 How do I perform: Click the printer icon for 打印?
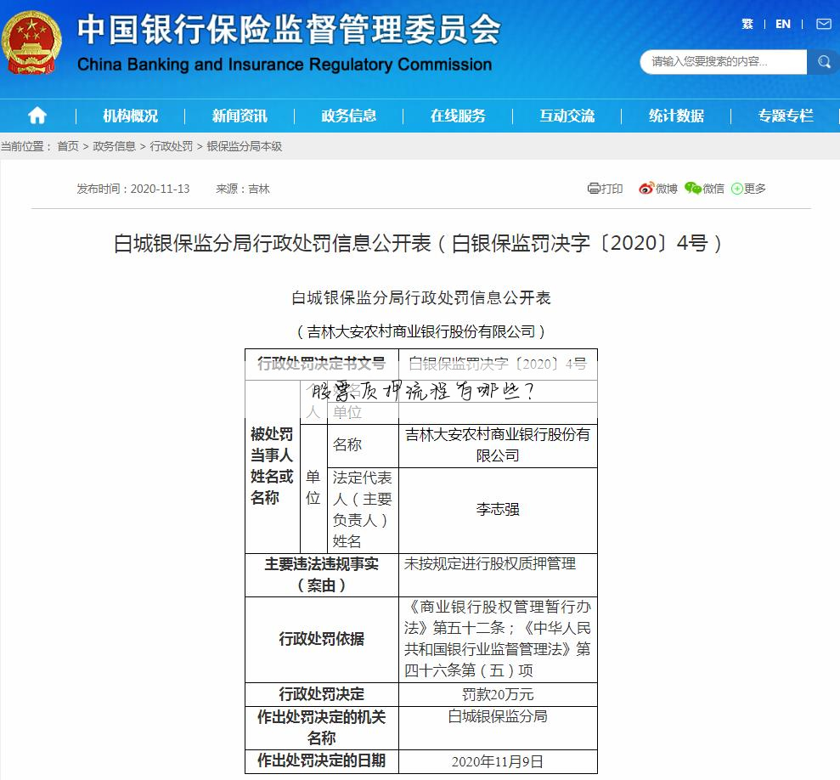[x=594, y=188]
